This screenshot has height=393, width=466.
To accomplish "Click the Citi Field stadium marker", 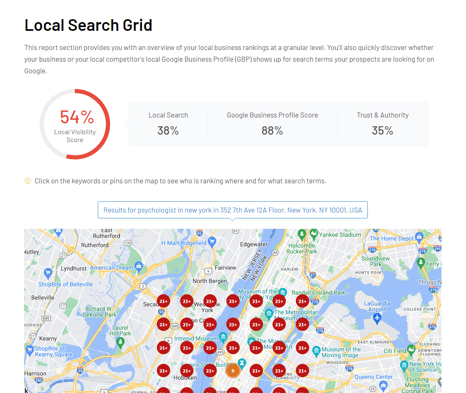I will point(411,350).
